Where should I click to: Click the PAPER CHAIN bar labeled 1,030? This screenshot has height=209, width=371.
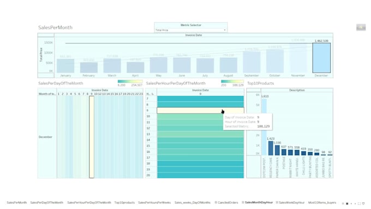click(277, 150)
